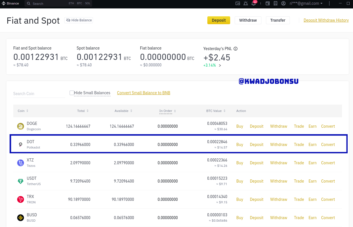Click the Yesterday's PNL info icon
353x227 pixels.
236,49
